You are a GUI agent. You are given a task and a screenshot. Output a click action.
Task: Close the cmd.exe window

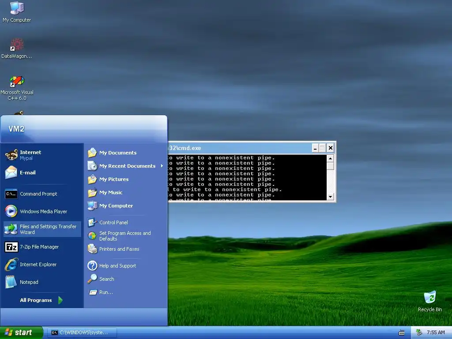coord(330,148)
